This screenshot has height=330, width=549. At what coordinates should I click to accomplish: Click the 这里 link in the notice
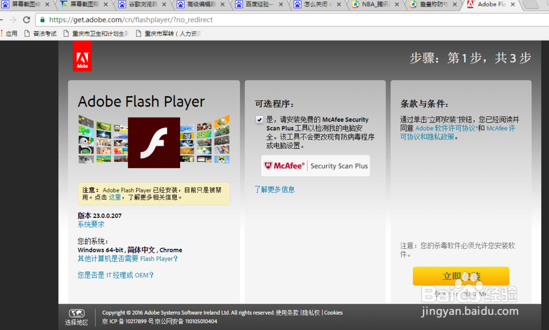point(115,197)
